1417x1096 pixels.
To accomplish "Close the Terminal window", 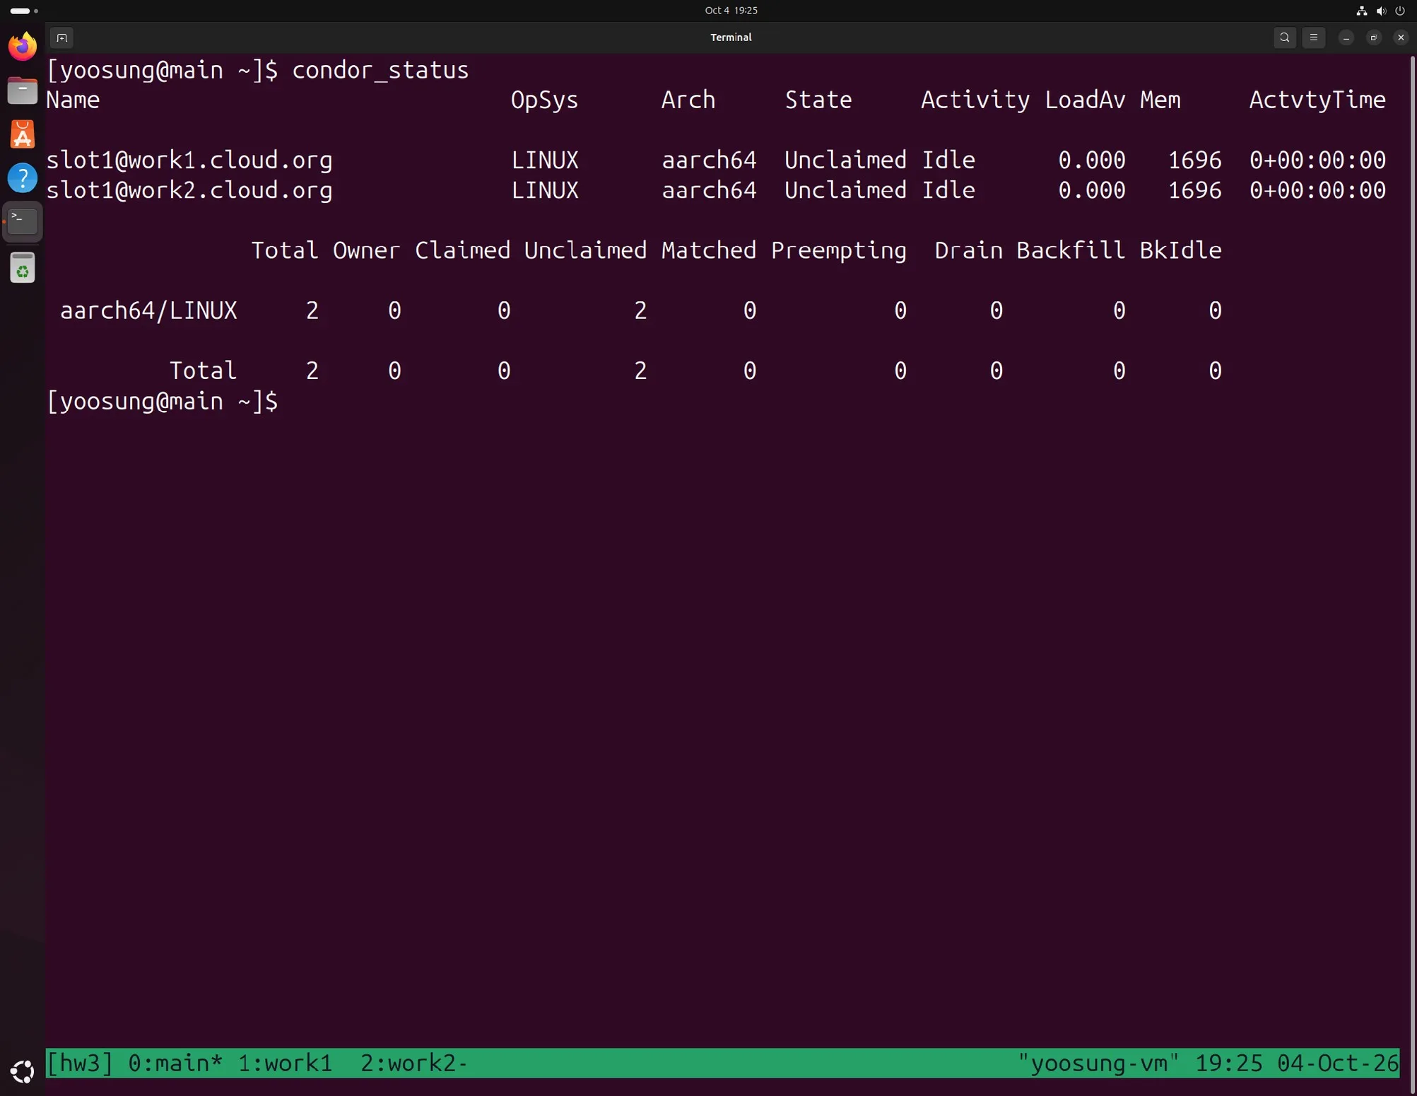I will click(1401, 37).
